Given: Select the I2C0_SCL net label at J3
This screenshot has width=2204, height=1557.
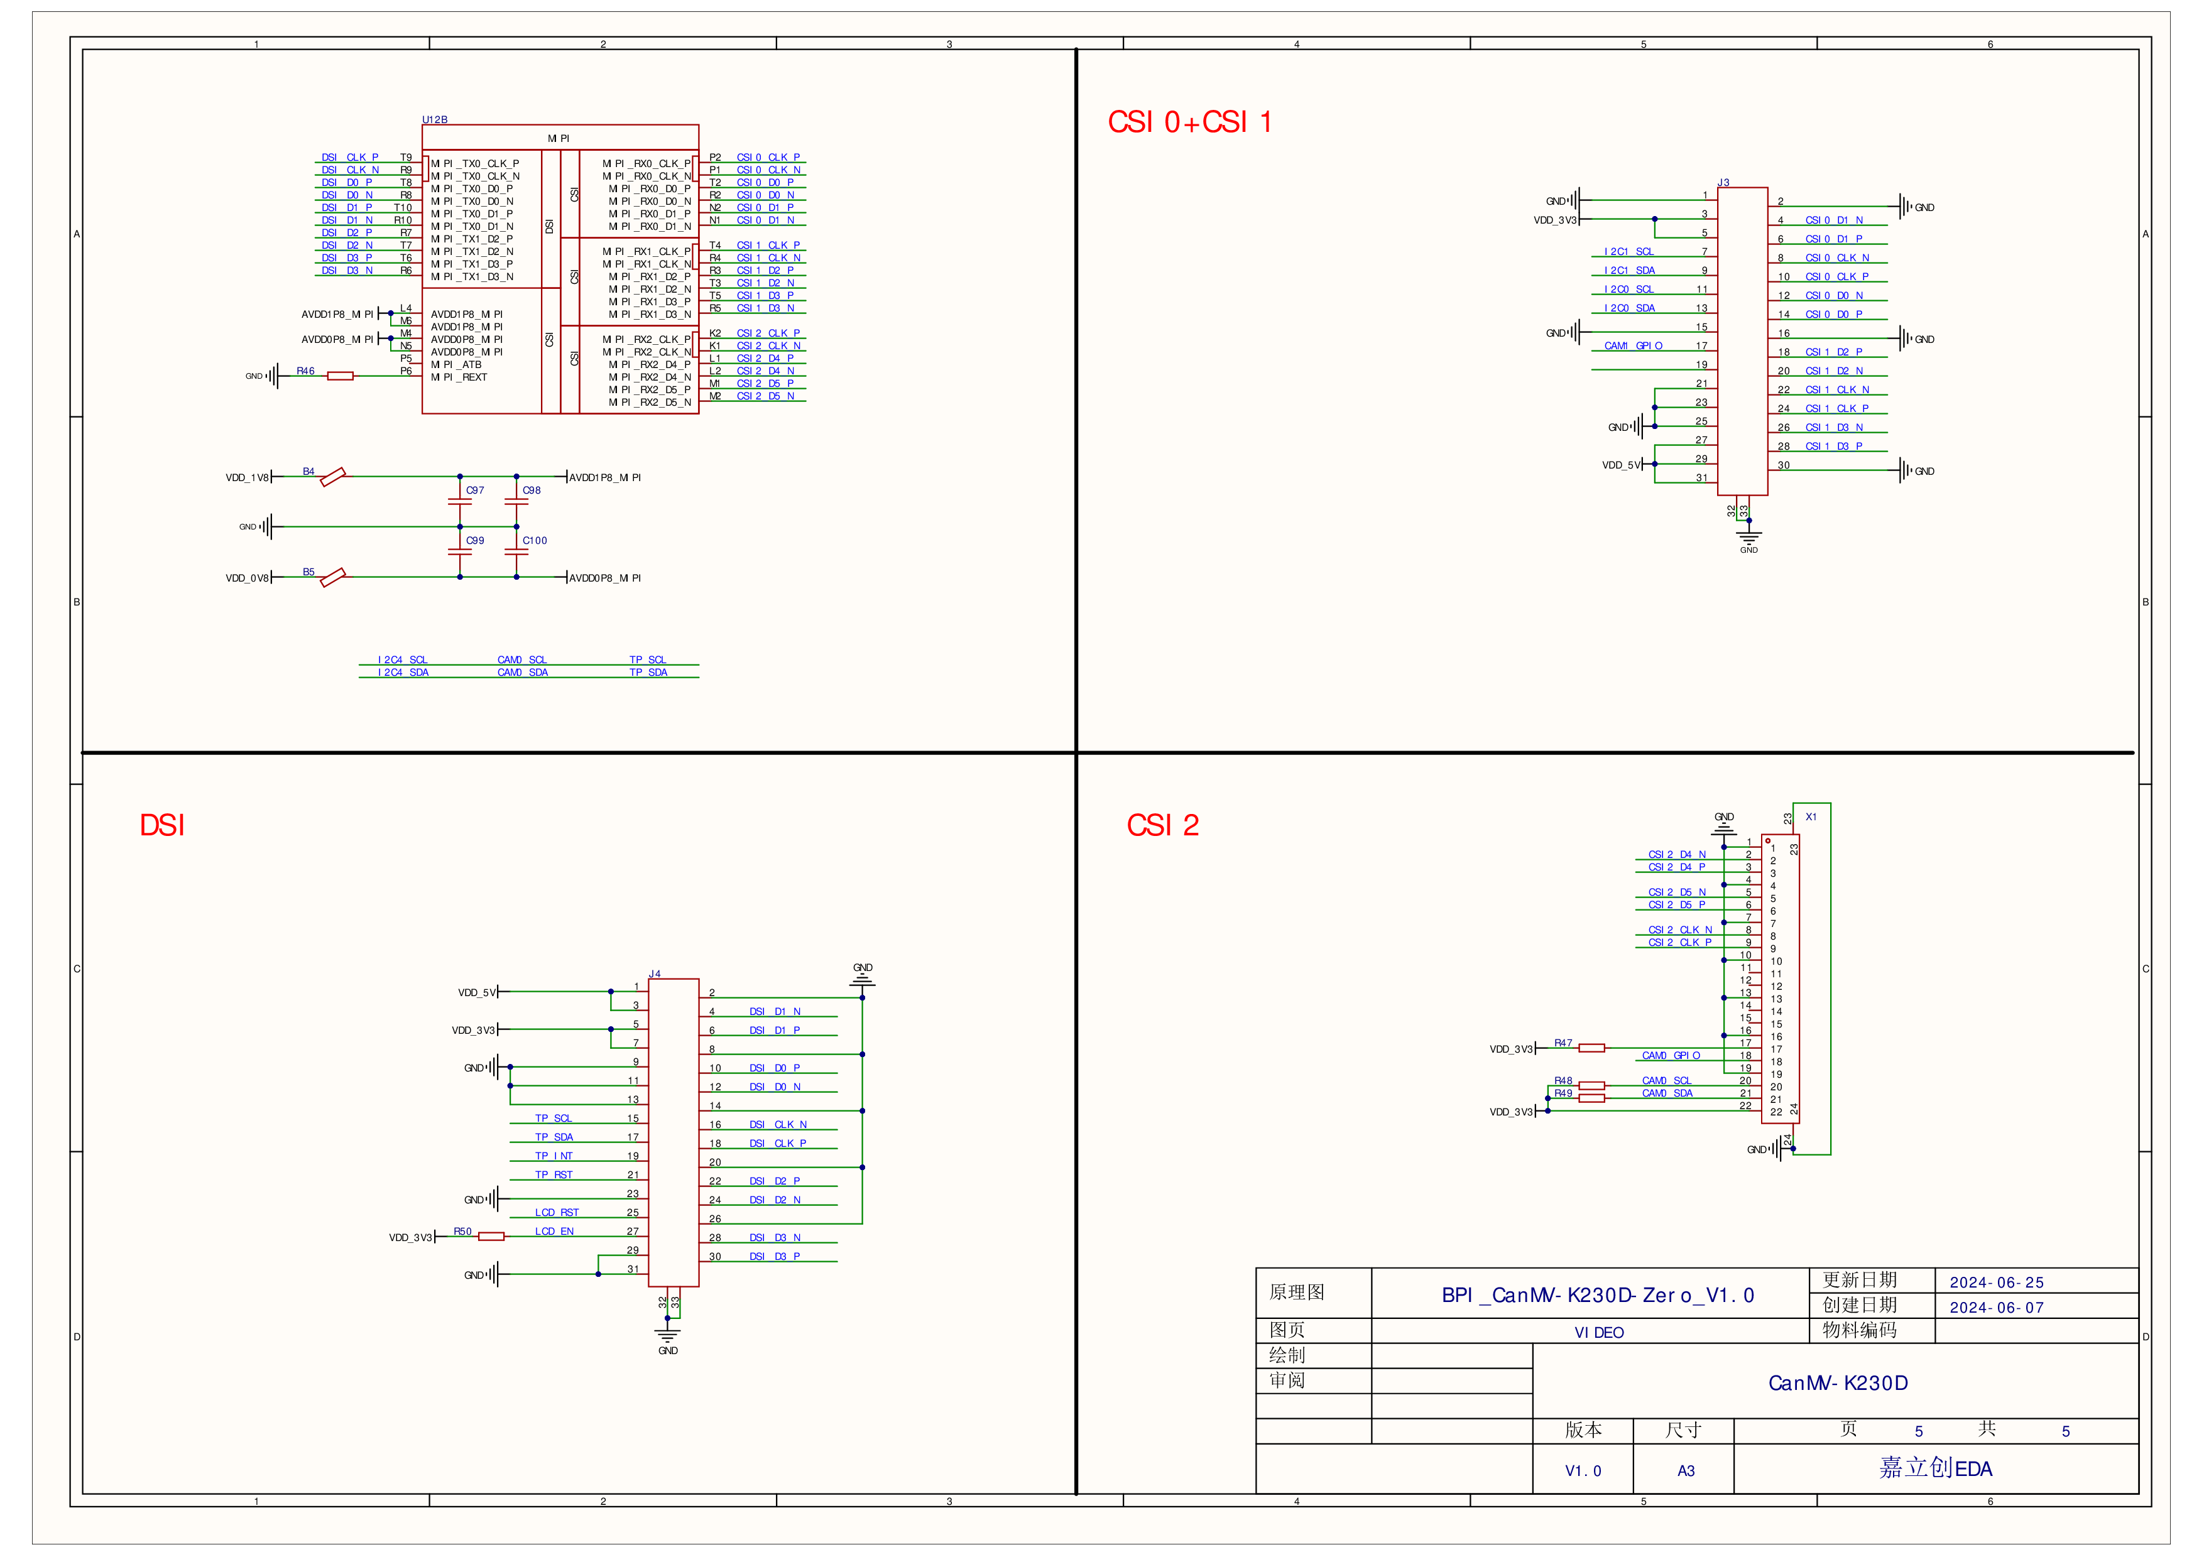Looking at the screenshot, I should [x=1629, y=289].
